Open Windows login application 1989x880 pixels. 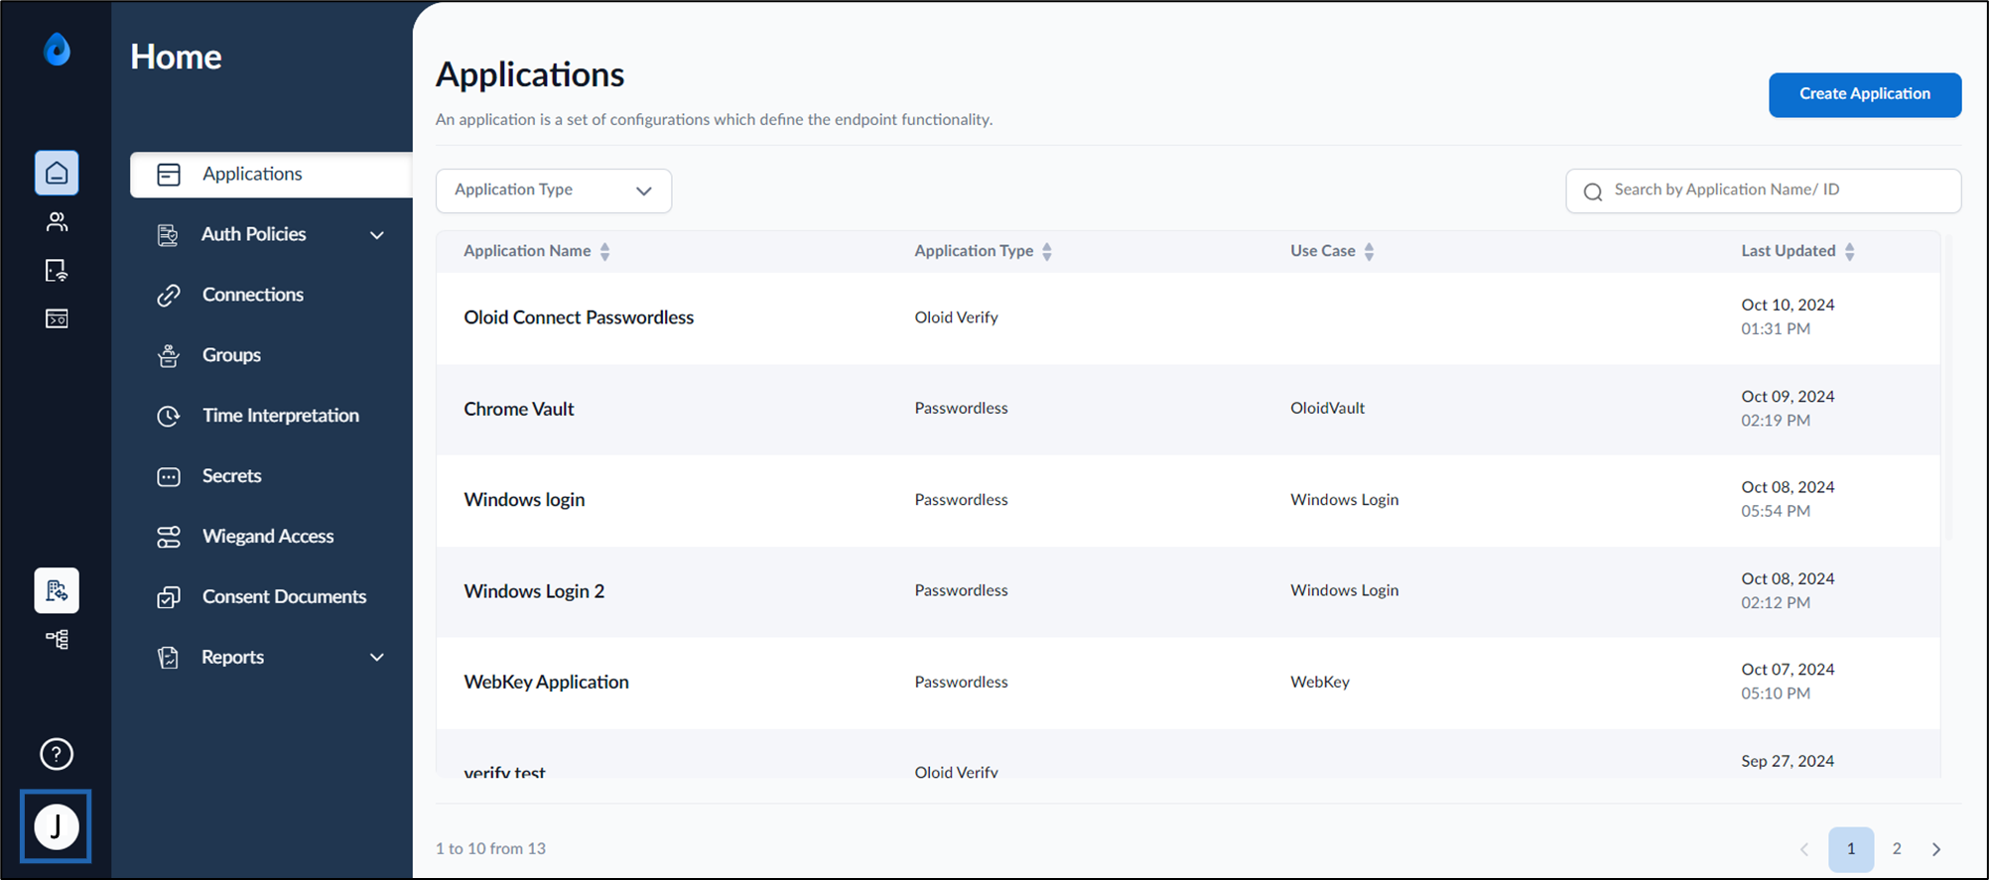(524, 500)
